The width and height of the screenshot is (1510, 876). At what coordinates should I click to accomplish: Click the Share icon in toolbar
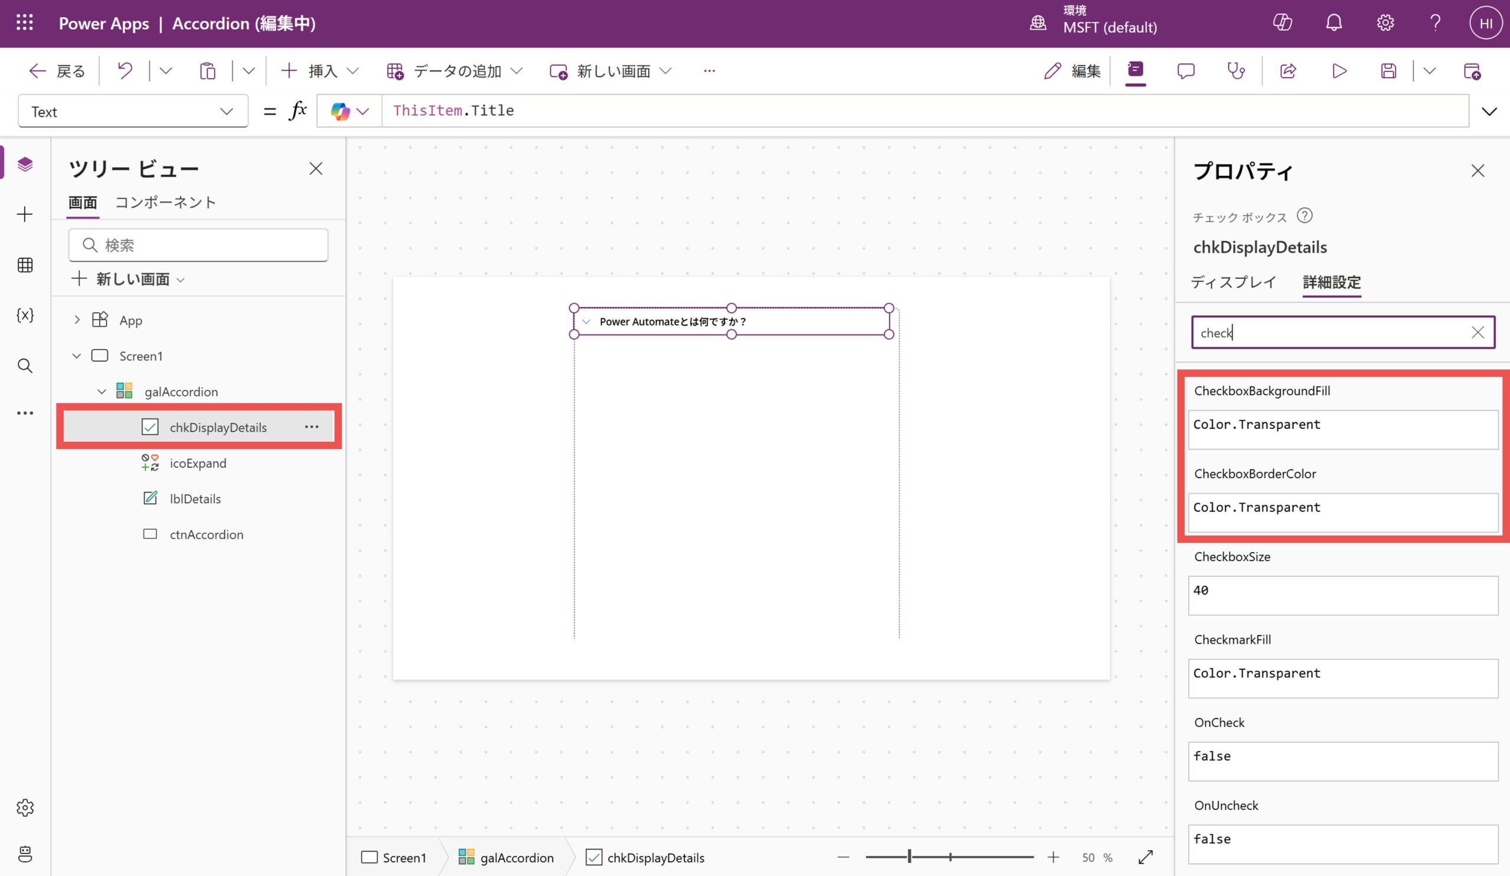coord(1288,71)
